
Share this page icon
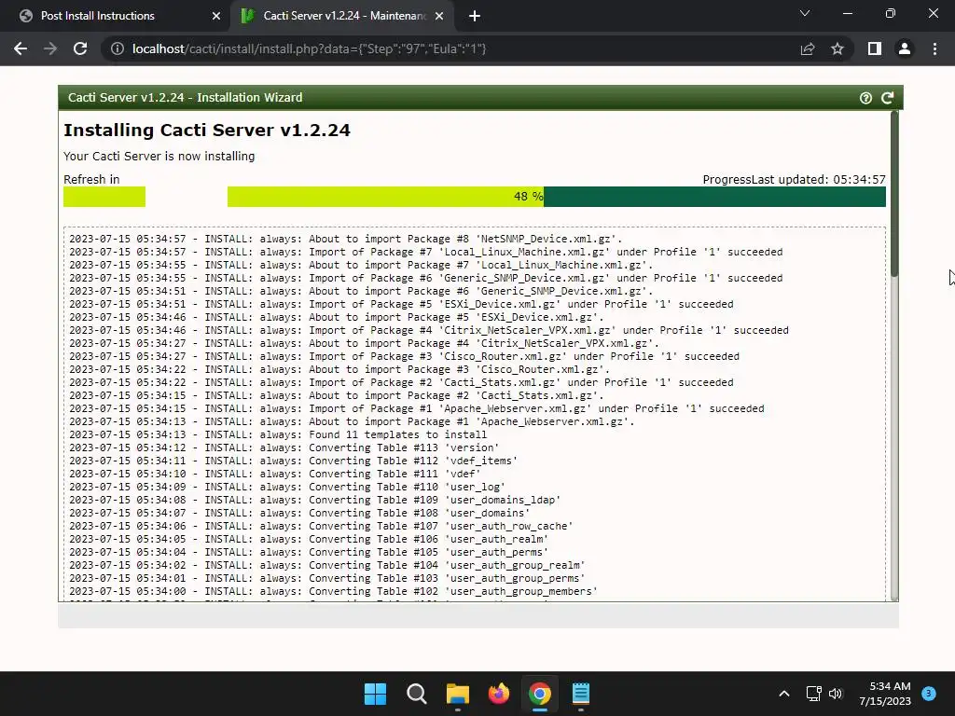[808, 48]
